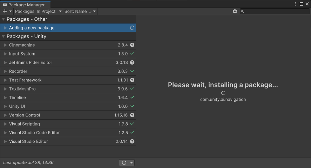Collapse the Packages - Unity section
This screenshot has width=311, height=168.
tap(4, 36)
